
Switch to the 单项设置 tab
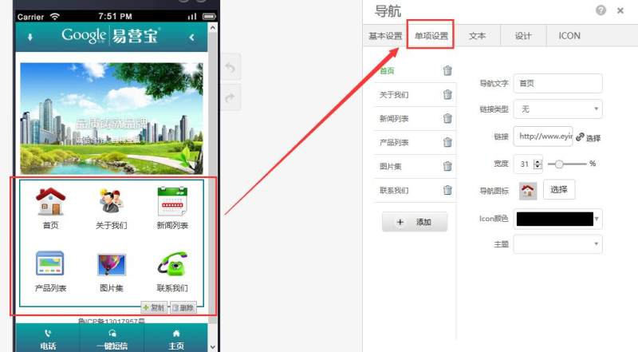click(x=431, y=36)
